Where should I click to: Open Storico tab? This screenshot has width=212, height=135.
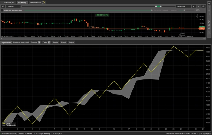(x=55, y=42)
